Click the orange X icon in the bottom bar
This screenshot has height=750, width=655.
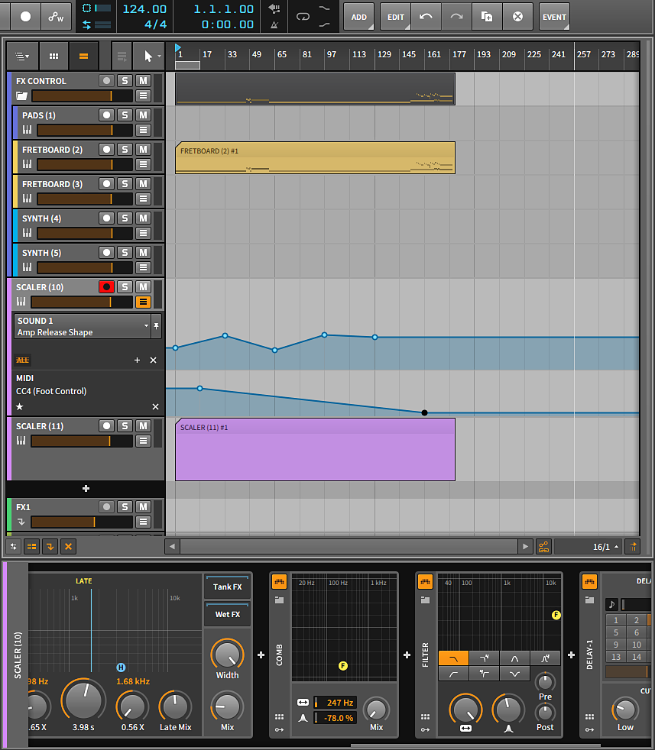click(69, 546)
